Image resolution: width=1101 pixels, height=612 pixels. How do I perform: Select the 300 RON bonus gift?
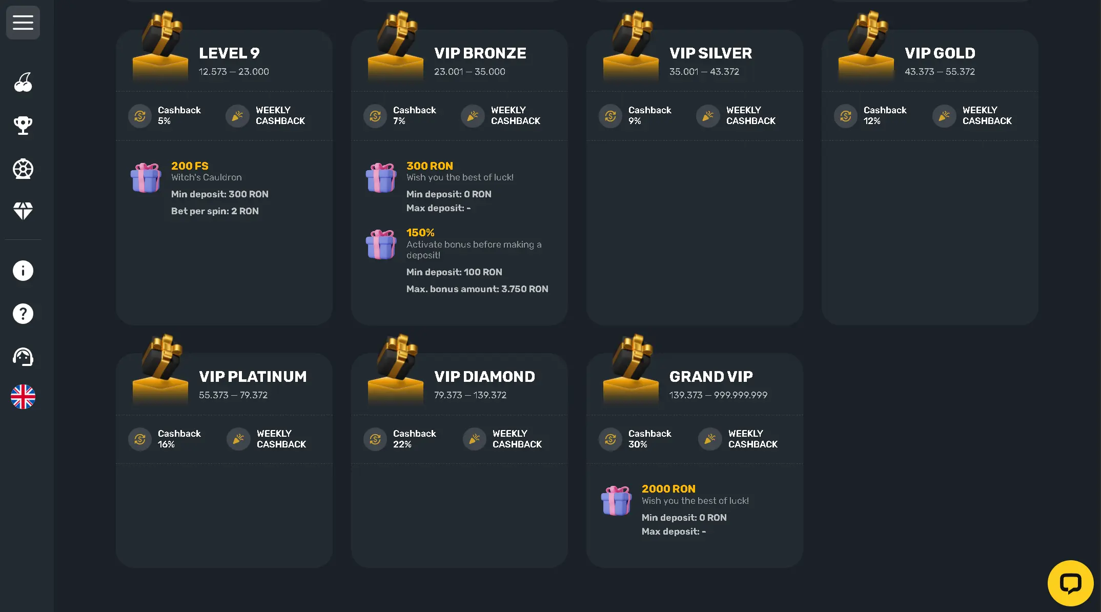pos(381,178)
